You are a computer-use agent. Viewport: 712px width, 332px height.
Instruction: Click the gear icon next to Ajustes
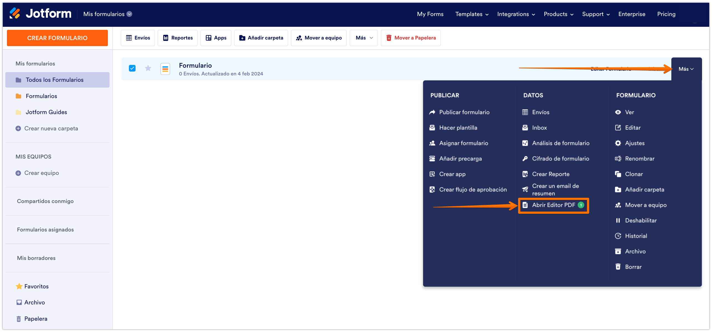tap(618, 143)
